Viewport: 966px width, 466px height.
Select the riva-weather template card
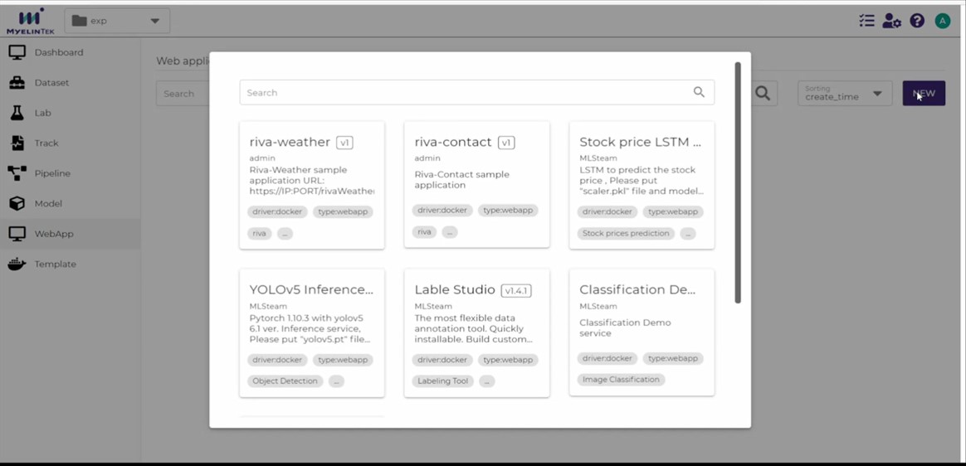312,185
